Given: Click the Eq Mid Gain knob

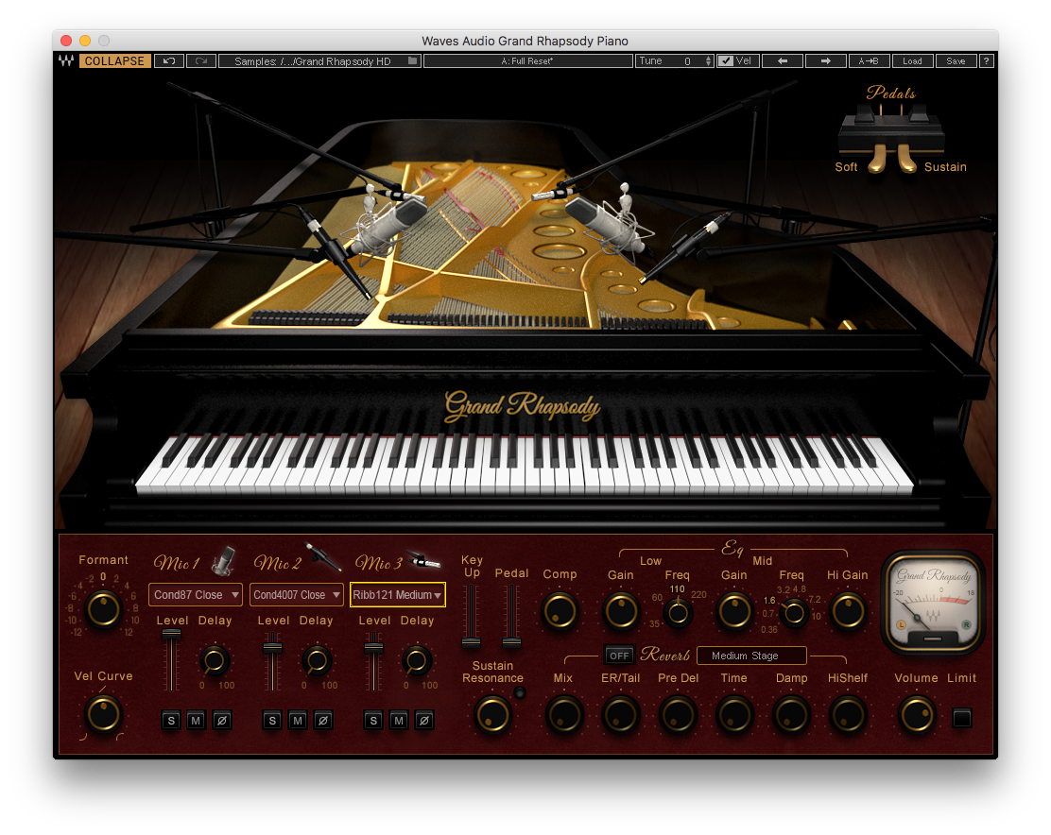Looking at the screenshot, I should (734, 612).
